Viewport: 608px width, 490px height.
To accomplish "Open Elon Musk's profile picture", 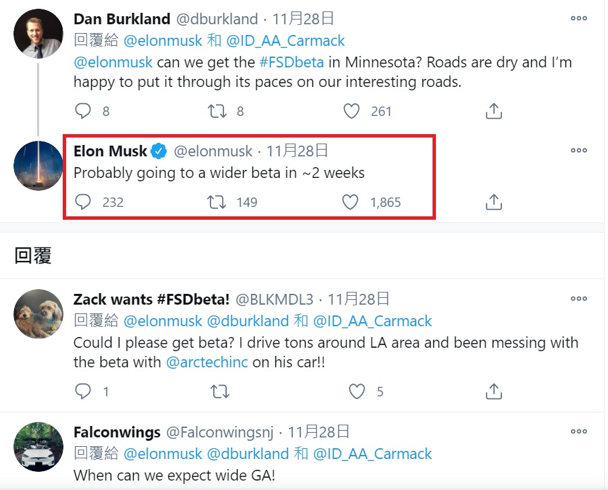I will point(38,166).
